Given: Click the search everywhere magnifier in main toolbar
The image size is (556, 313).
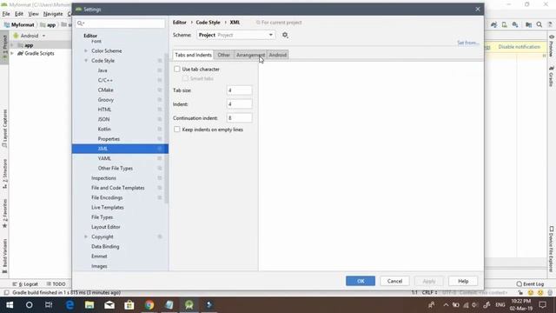Looking at the screenshot, I should 539,24.
